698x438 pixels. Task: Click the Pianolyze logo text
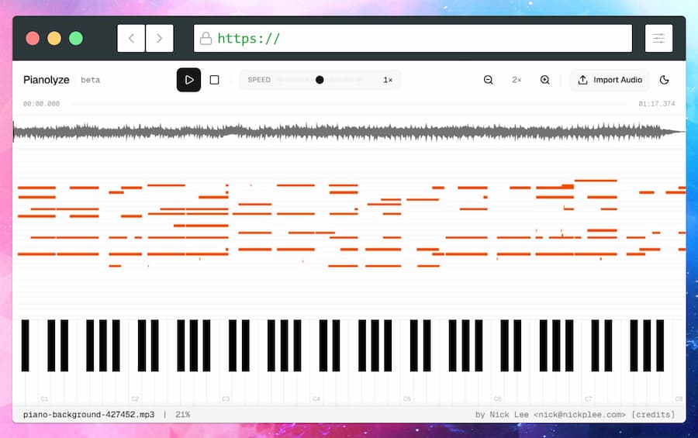[x=47, y=80]
